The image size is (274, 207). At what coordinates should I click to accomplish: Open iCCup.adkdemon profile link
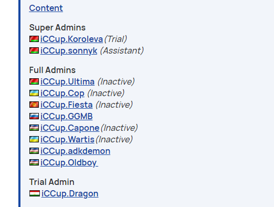(x=75, y=151)
